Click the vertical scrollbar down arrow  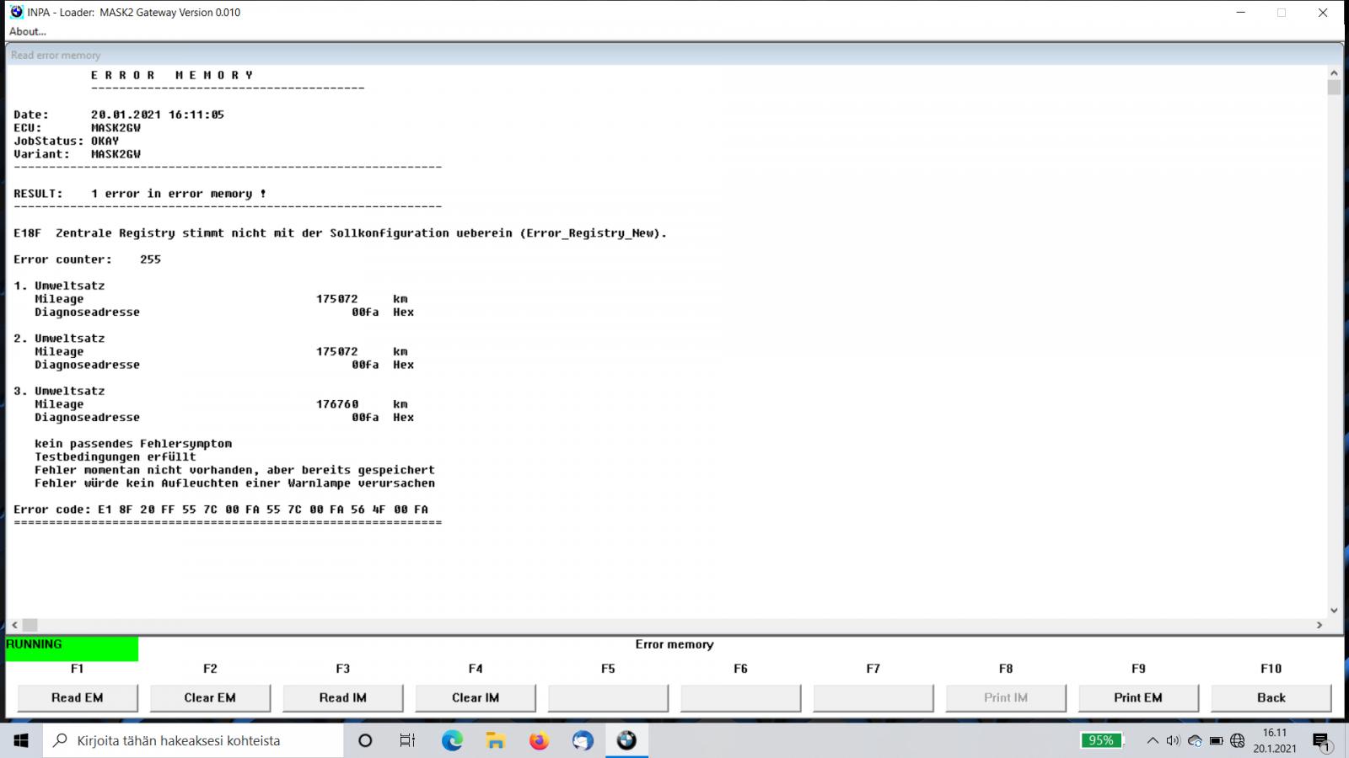click(1334, 610)
